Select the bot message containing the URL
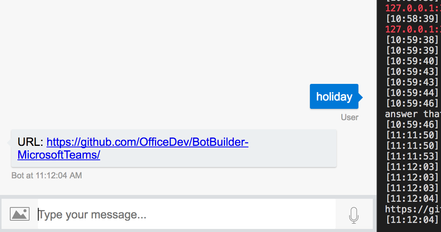This screenshot has height=232, width=441. tap(174, 148)
